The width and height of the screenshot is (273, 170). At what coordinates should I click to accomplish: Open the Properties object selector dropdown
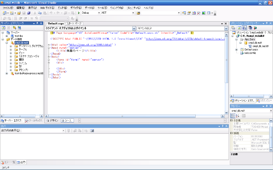(x=271, y=111)
